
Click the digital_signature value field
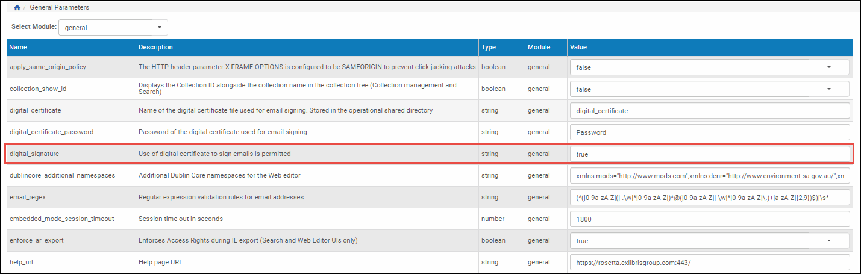tap(709, 154)
